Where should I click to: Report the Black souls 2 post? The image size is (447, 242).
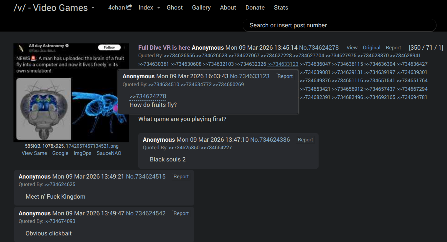click(x=305, y=140)
